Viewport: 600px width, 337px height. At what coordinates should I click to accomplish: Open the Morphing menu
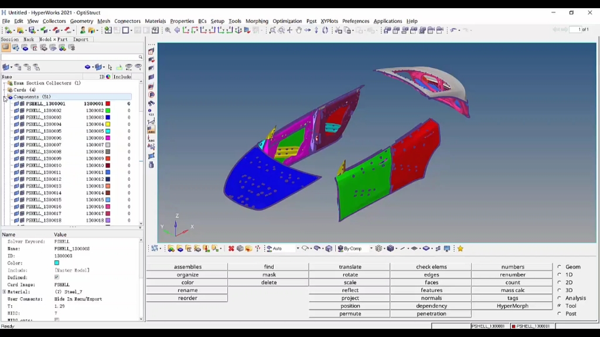pos(257,21)
